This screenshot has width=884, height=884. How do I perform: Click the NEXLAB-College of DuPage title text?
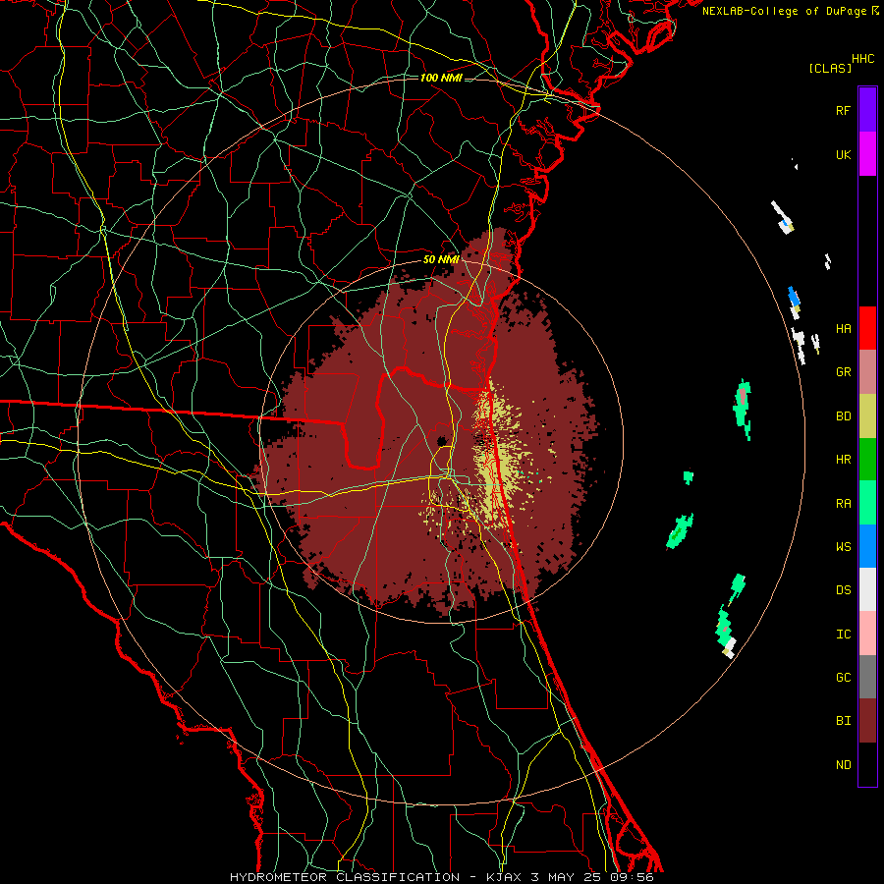coord(784,11)
